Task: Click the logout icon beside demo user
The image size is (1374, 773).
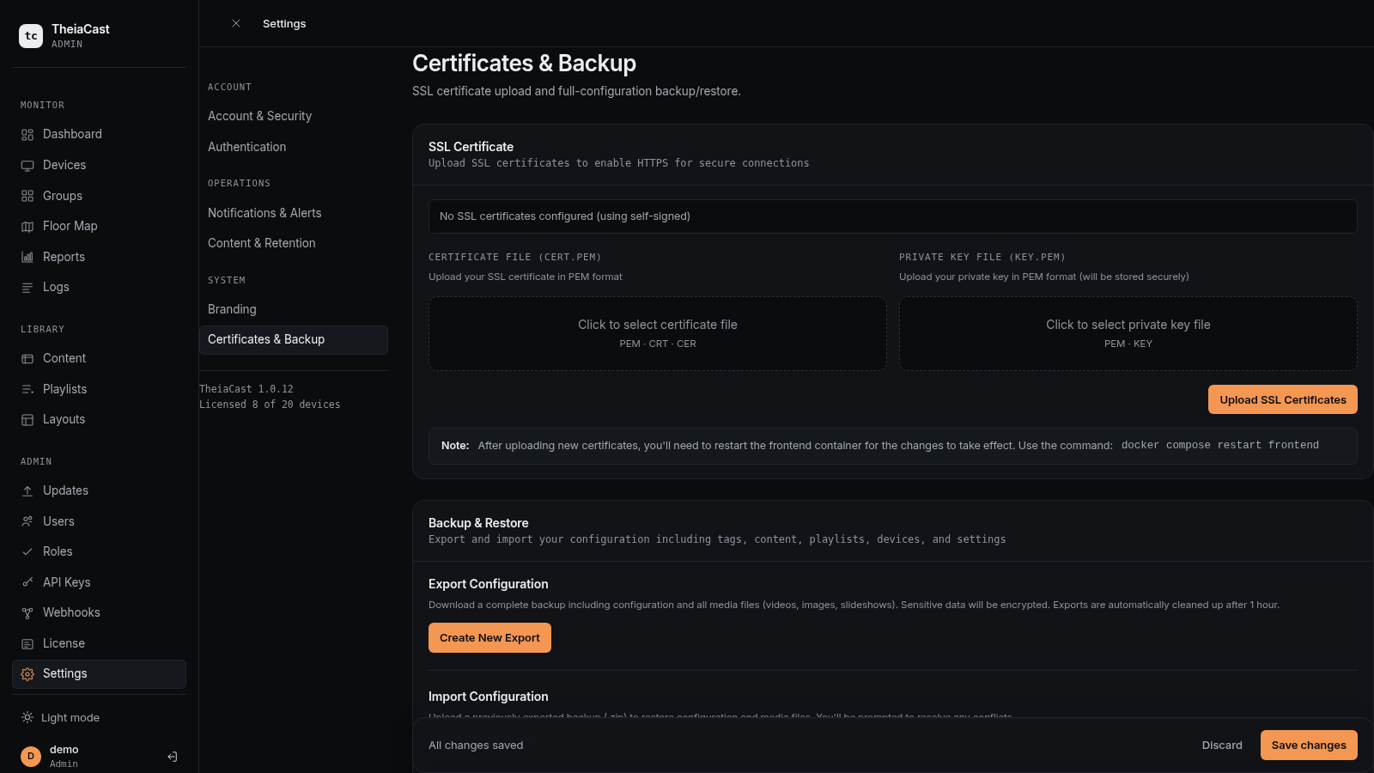Action: 172,757
